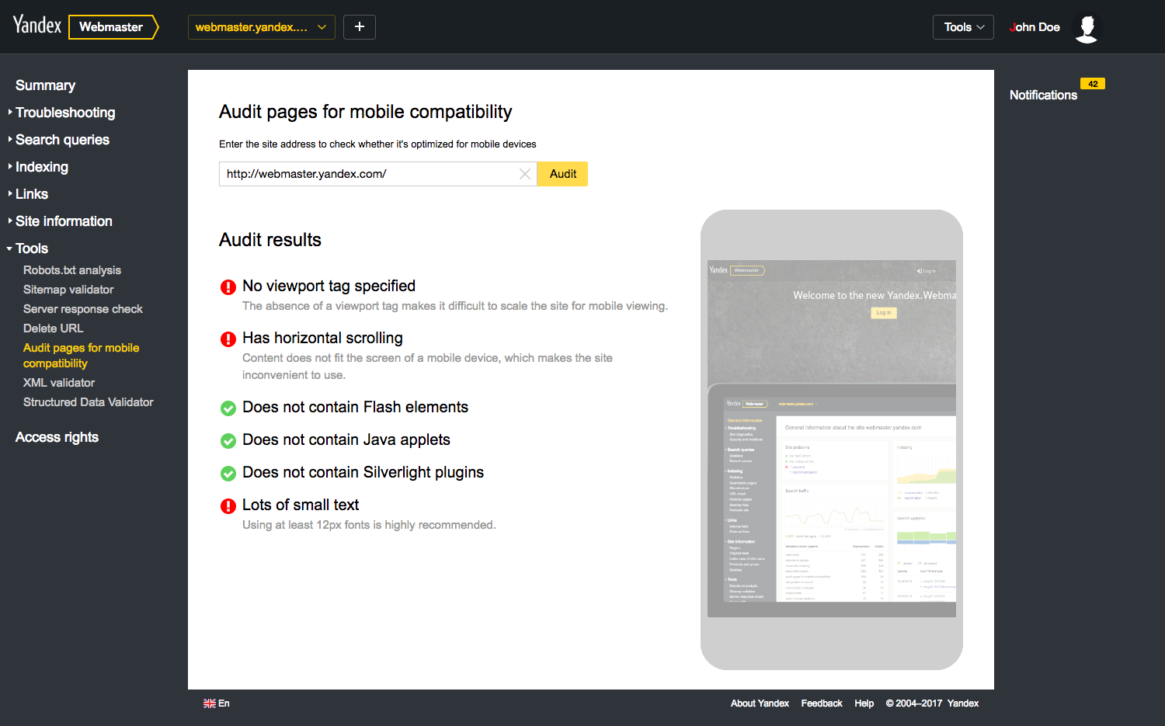Expand Links section

tap(32, 194)
